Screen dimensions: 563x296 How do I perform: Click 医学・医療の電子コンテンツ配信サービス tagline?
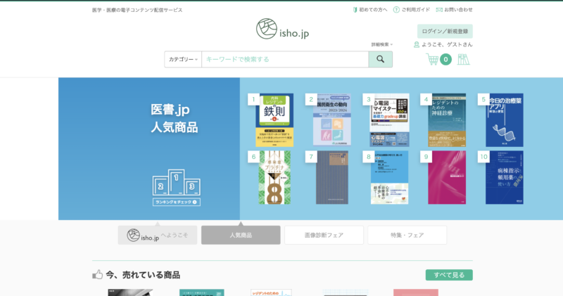coord(137,10)
